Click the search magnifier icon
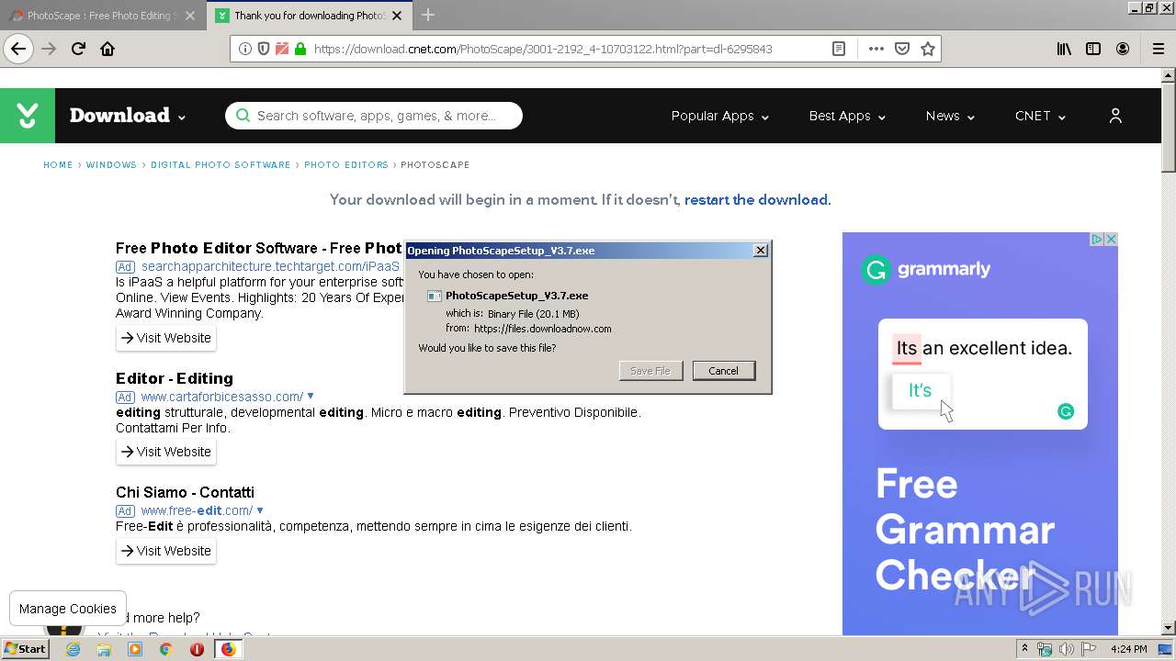Image resolution: width=1176 pixels, height=661 pixels. (x=243, y=116)
